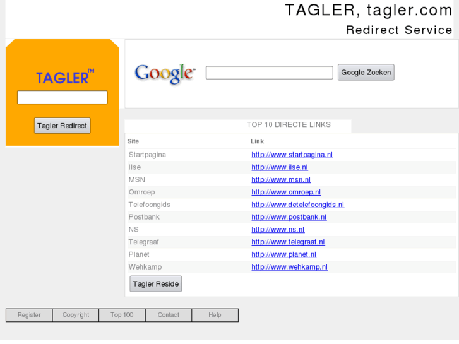The image size is (459, 344).
Task: Open the ilse.nl link
Action: click(x=280, y=167)
